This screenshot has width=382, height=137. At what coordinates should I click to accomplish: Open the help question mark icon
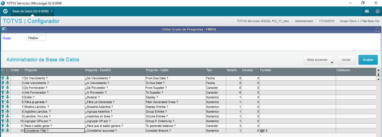click(x=377, y=11)
